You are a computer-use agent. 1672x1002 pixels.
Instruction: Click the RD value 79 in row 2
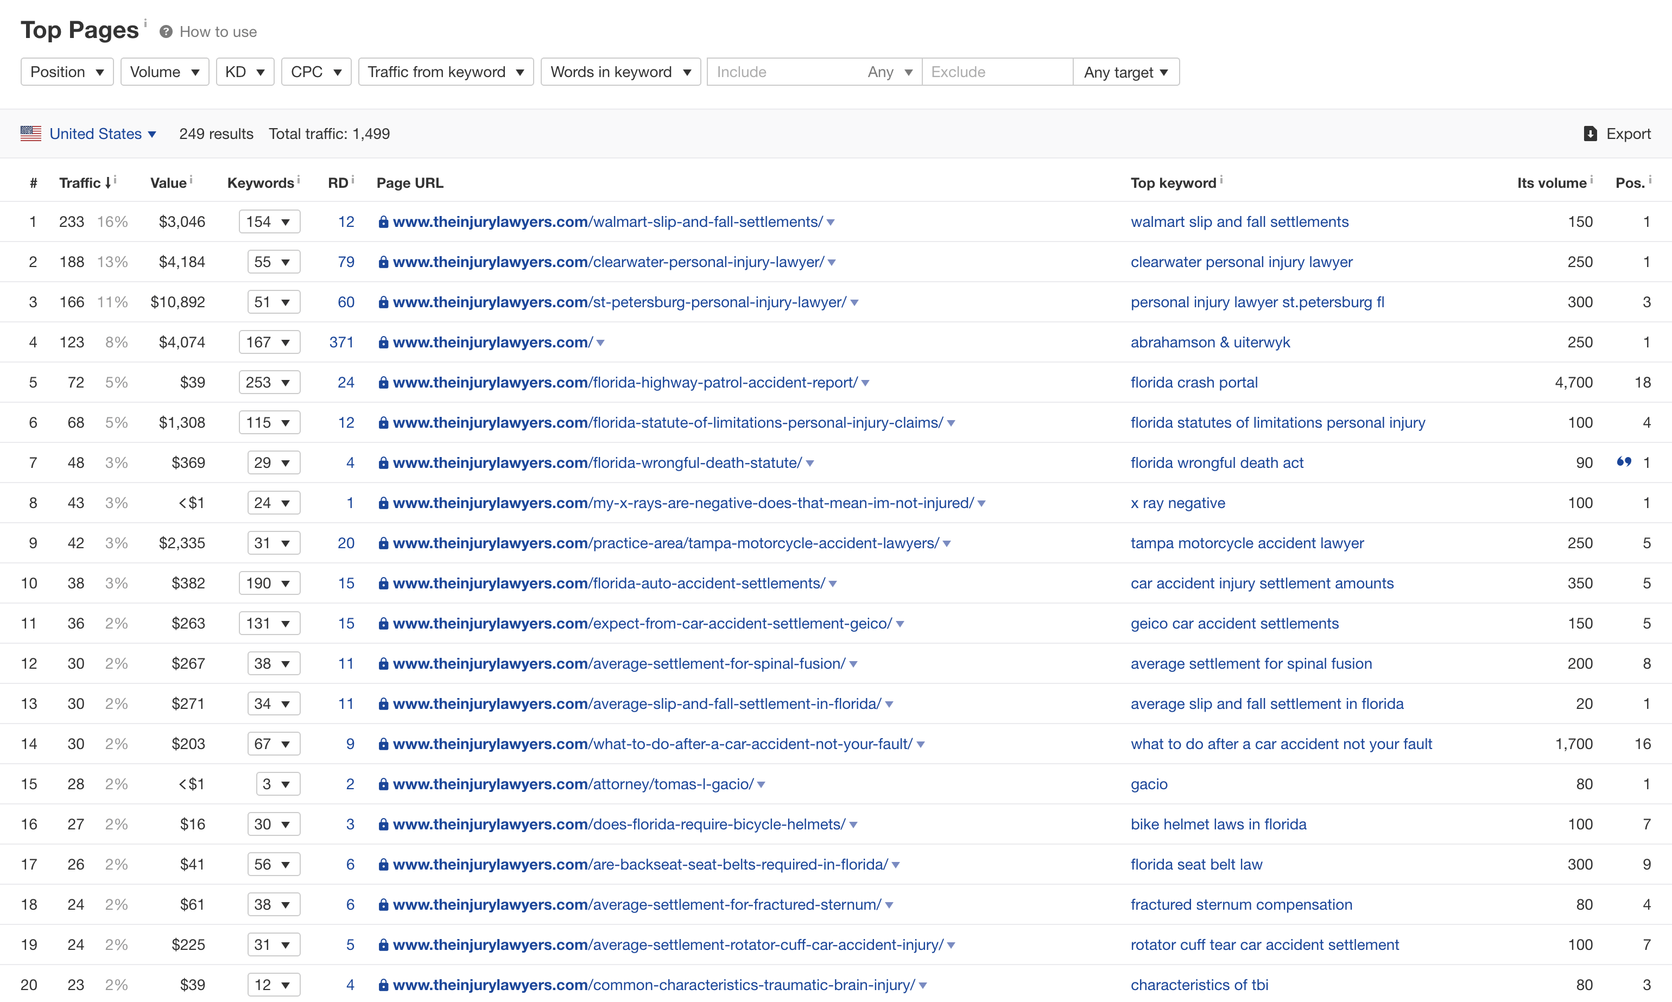[x=346, y=262]
